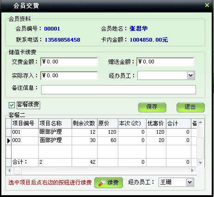Click horizontal scroll right arrow
Screen dimensions: 214x197
pyautogui.click(x=192, y=171)
